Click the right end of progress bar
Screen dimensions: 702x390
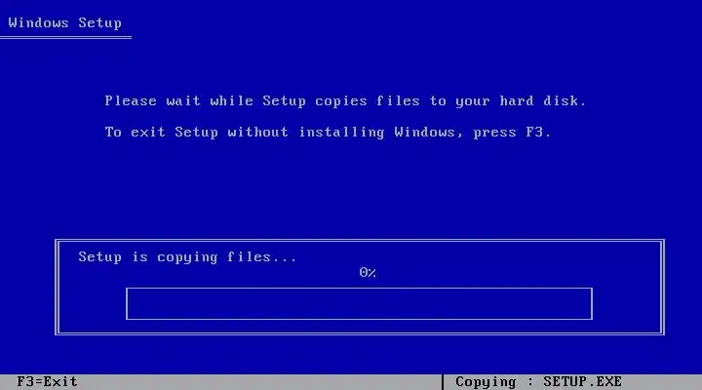point(592,303)
